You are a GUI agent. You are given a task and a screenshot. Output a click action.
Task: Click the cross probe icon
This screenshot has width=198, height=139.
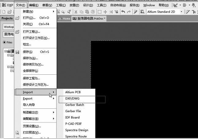[135, 12]
